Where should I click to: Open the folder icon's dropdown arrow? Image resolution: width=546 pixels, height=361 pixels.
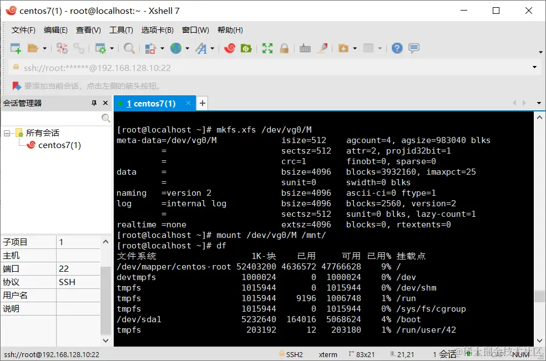[44, 48]
